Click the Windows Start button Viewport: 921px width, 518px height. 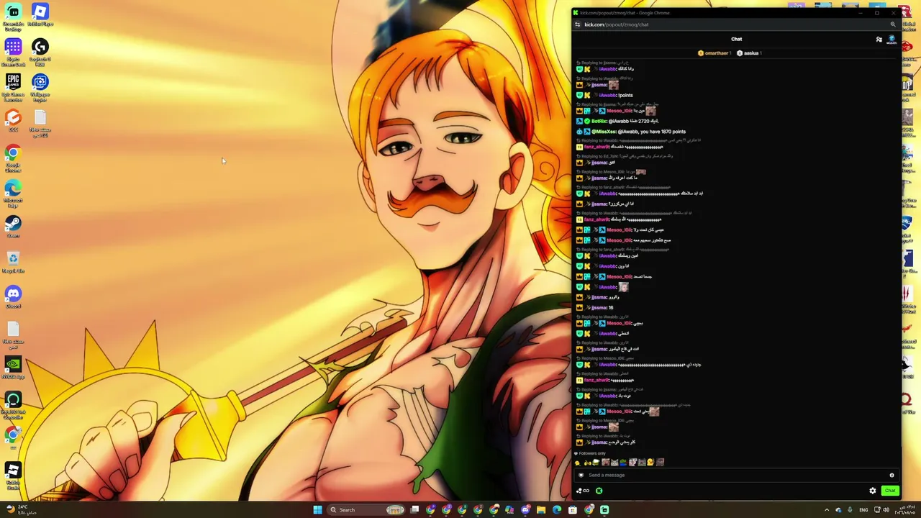pos(317,509)
